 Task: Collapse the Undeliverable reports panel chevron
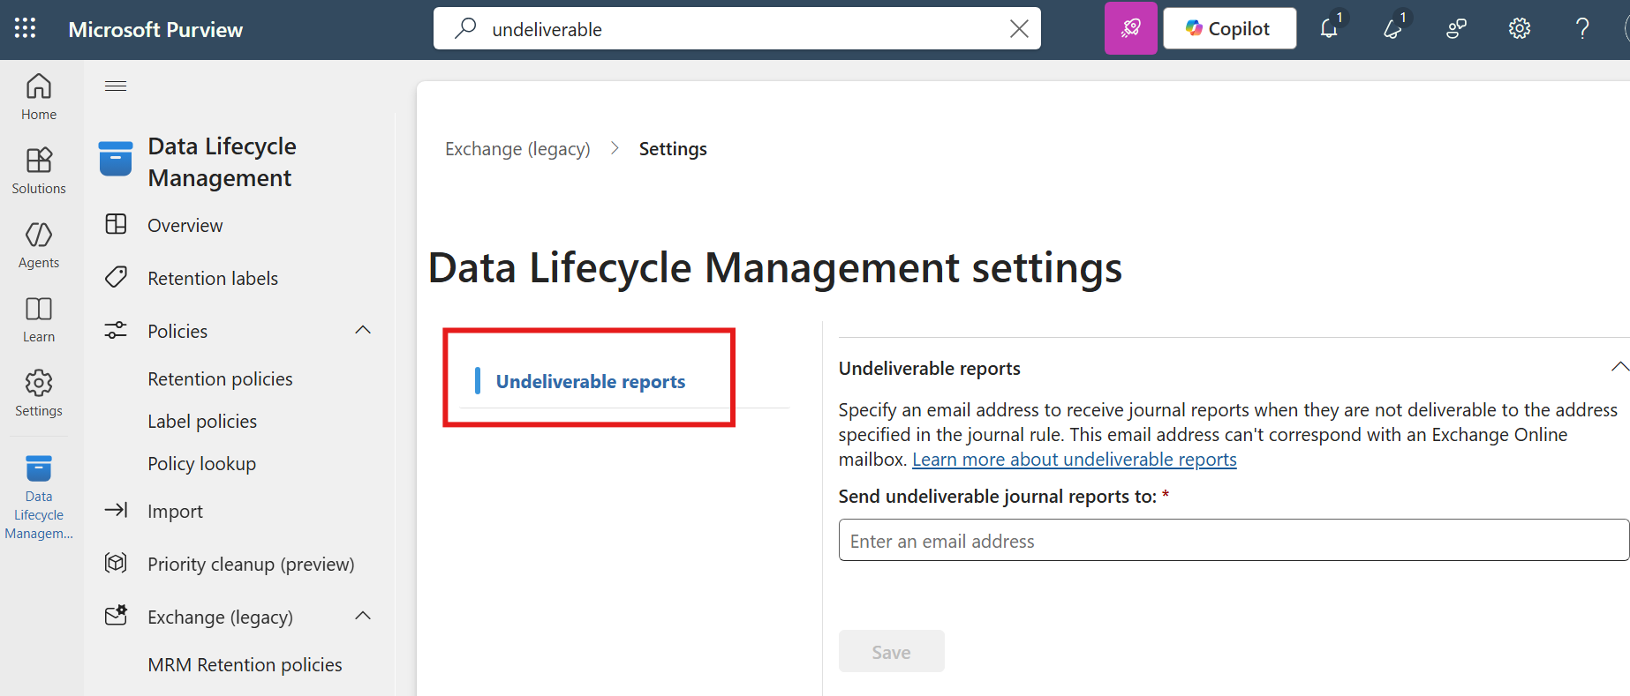[1619, 368]
